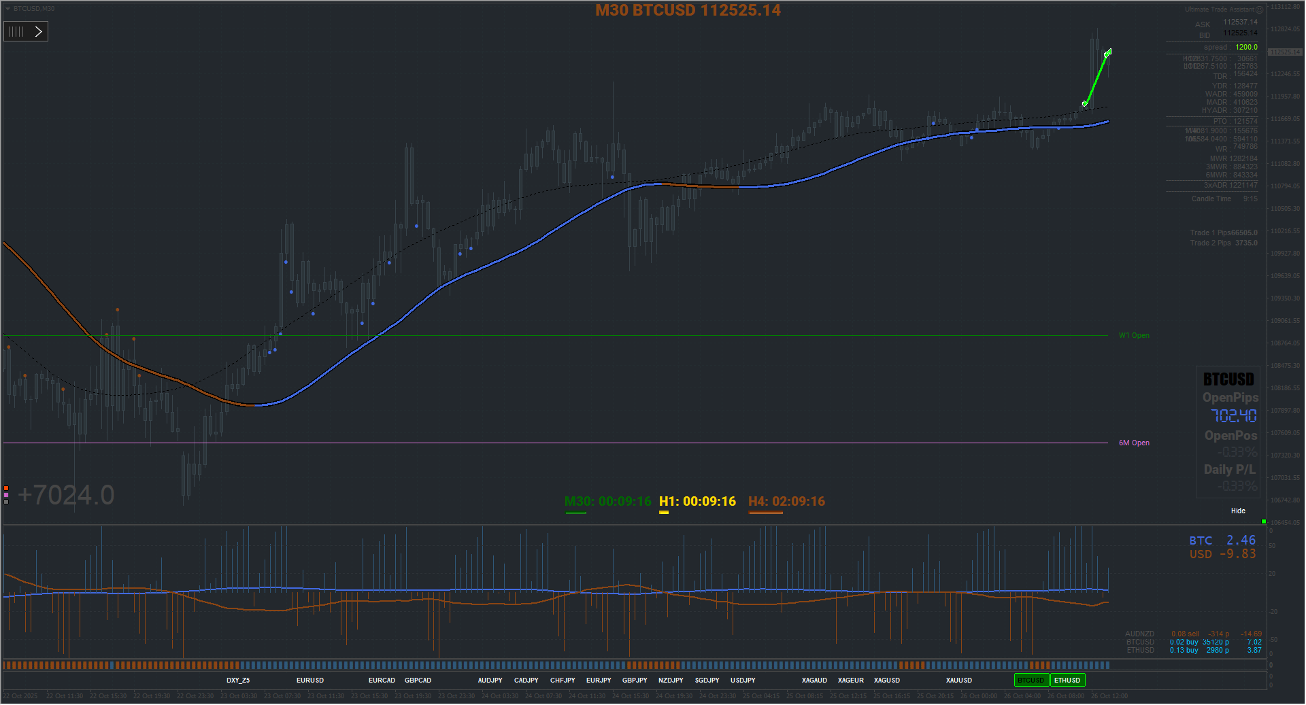Switch chart to SGDJPY symbol

tap(707, 680)
